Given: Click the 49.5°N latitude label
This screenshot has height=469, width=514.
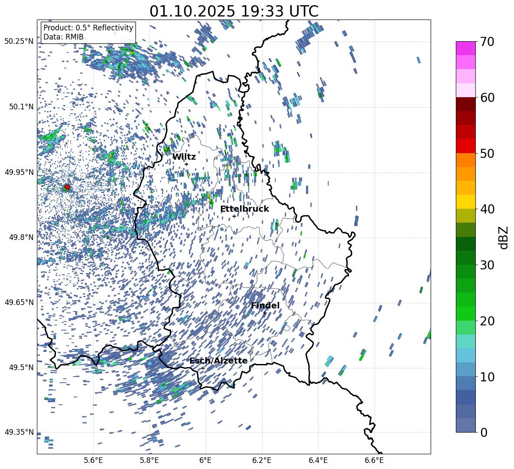Looking at the screenshot, I should coord(21,367).
